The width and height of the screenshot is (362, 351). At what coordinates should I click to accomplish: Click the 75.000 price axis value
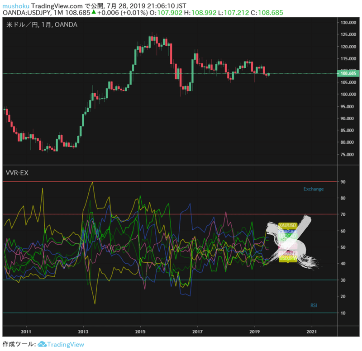coord(347,154)
